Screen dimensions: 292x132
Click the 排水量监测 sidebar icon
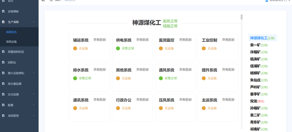click(3, 84)
